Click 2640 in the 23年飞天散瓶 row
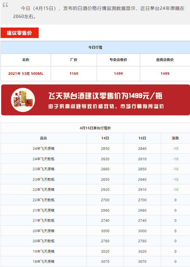190x267 pixels. [142, 180]
